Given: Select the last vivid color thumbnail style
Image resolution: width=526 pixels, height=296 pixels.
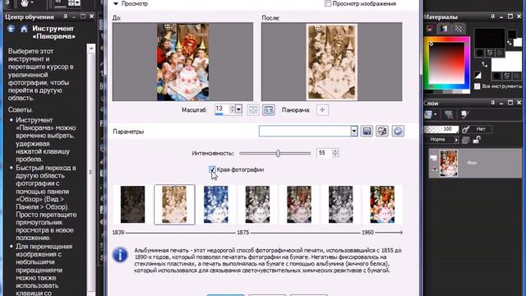Looking at the screenshot, I should pos(382,205).
